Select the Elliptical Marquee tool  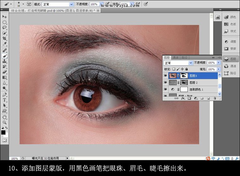(4, 22)
